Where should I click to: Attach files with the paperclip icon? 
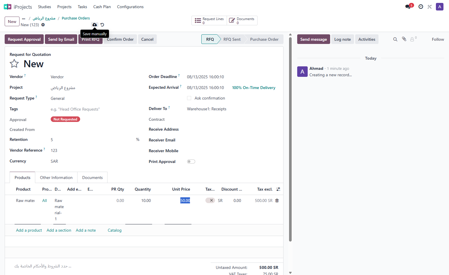[404, 39]
